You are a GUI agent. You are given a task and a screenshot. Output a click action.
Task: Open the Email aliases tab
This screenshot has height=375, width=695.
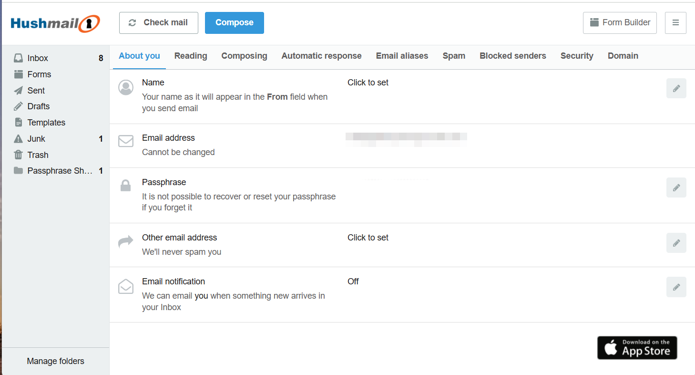point(402,56)
